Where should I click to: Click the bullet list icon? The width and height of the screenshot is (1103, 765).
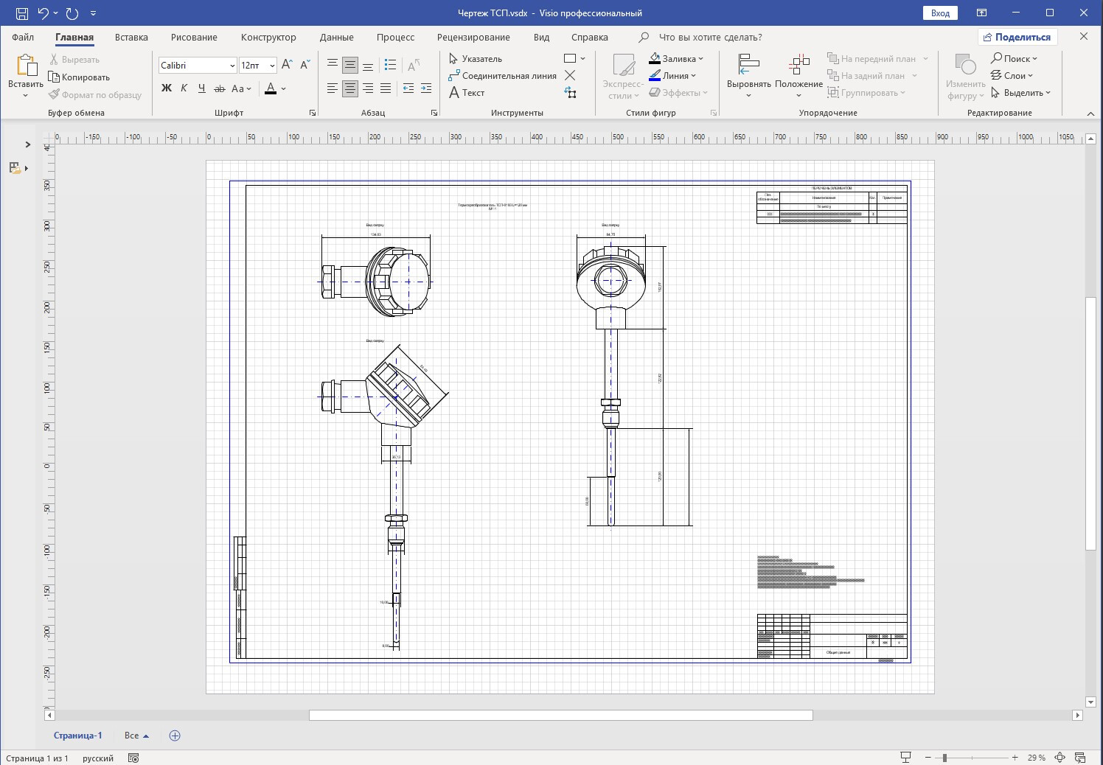pos(391,65)
